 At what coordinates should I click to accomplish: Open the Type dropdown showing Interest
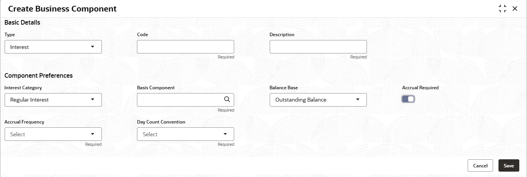click(x=53, y=47)
